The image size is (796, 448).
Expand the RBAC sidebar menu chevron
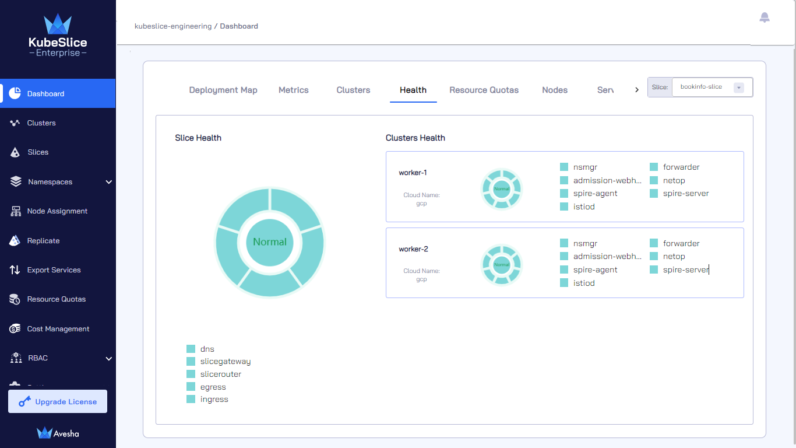108,359
